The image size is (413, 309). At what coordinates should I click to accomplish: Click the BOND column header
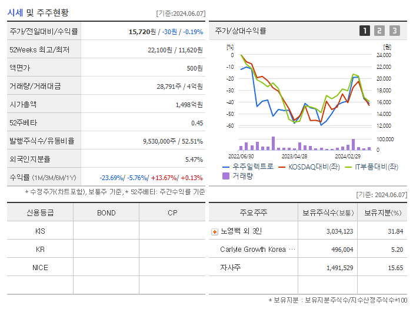tap(106, 213)
